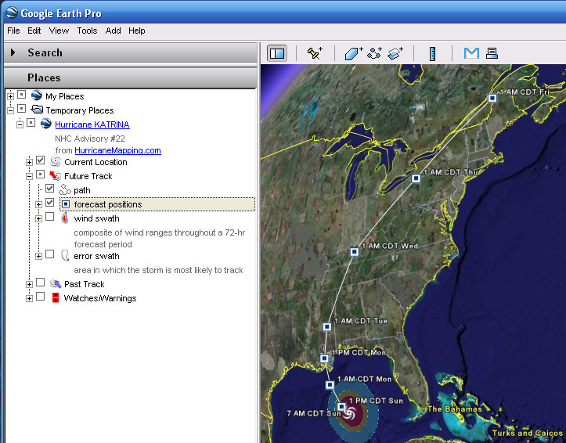
Task: Toggle the Hurricane KATRINA checkbox
Action: [x=31, y=123]
